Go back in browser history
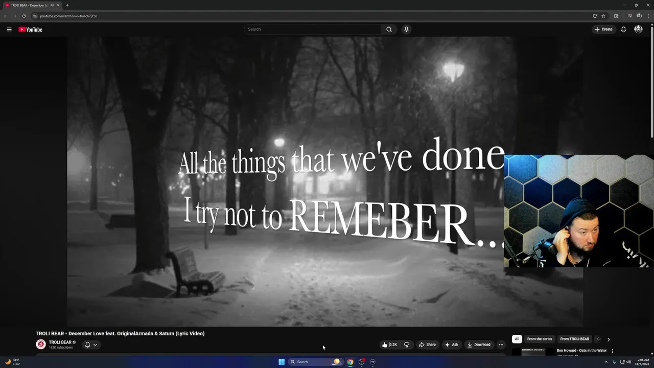 (x=6, y=16)
